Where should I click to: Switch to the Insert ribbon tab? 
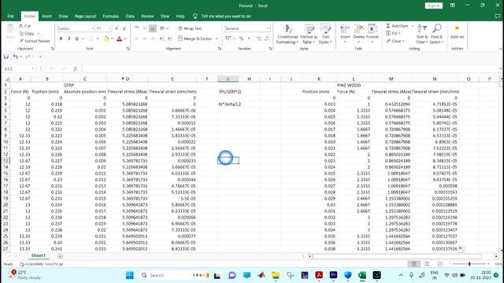coord(46,17)
